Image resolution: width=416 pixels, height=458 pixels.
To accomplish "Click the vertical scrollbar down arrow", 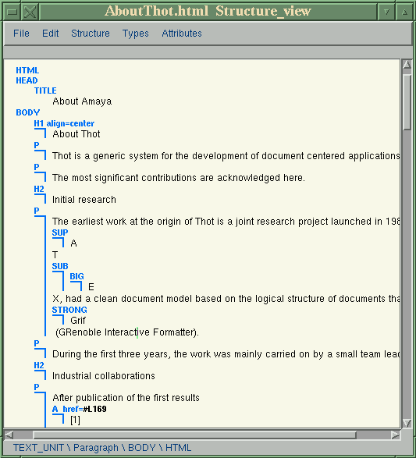I will (x=407, y=423).
